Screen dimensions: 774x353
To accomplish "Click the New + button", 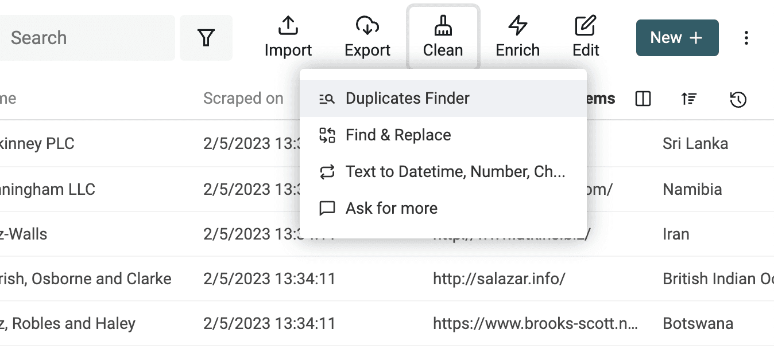I will [677, 38].
